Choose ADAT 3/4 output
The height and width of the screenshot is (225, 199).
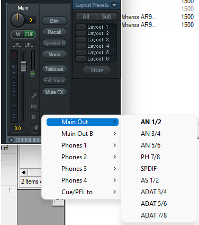pyautogui.click(x=159, y=192)
